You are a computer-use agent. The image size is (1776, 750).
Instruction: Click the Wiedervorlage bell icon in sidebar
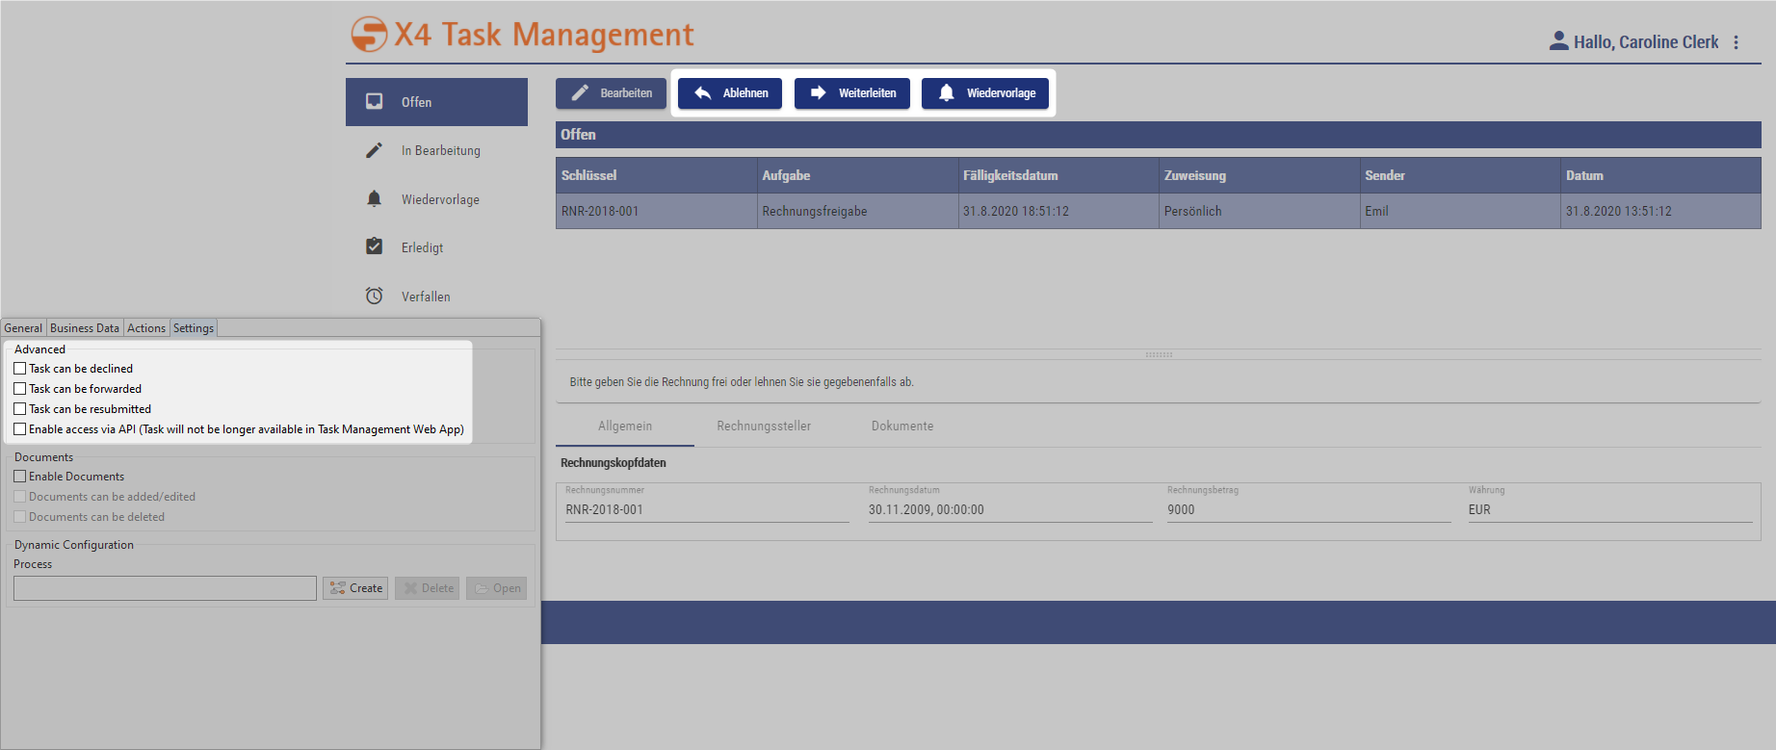[375, 199]
